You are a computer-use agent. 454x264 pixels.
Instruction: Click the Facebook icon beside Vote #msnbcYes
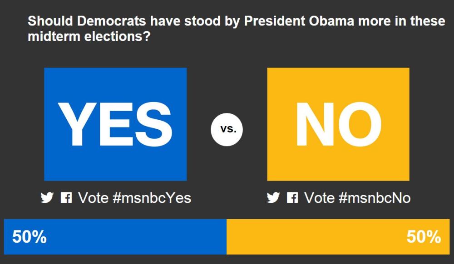point(66,198)
